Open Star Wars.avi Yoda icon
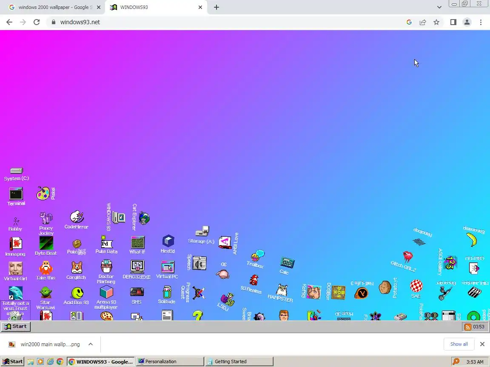The height and width of the screenshot is (367, 490). click(x=46, y=293)
